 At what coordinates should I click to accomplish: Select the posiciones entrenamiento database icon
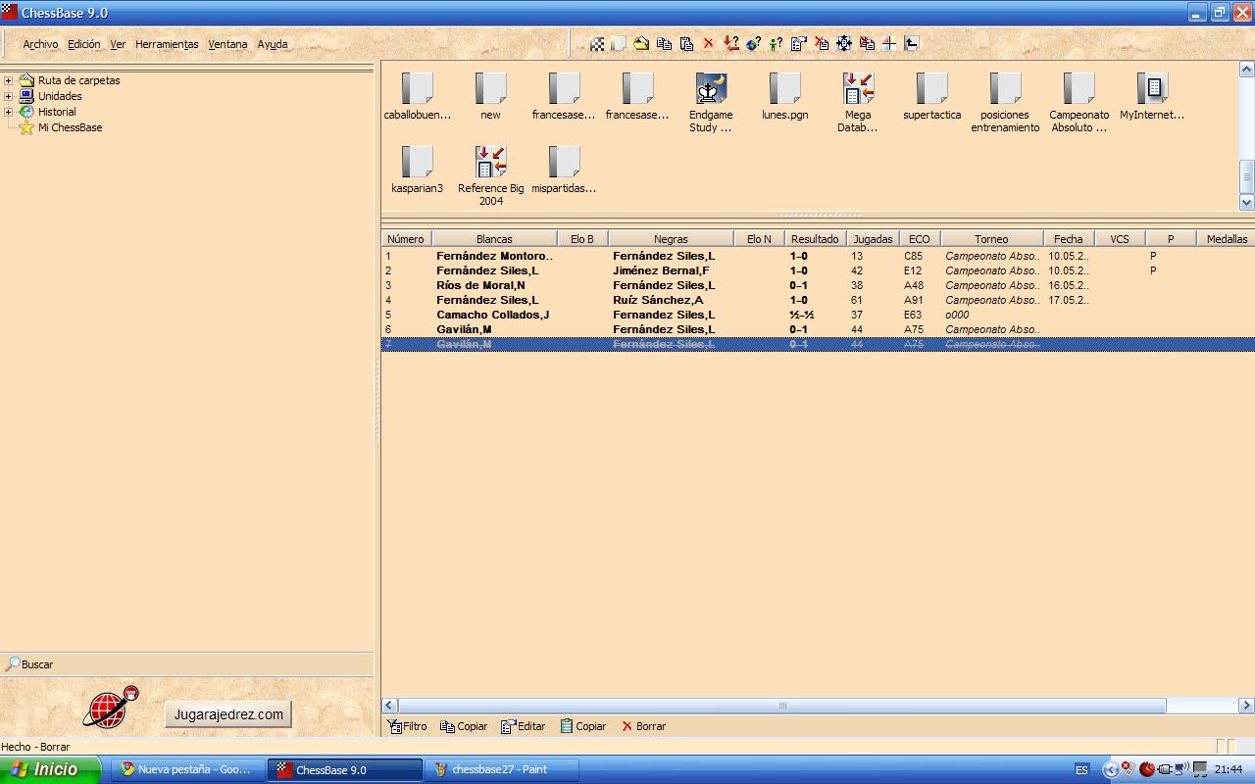[1005, 102]
